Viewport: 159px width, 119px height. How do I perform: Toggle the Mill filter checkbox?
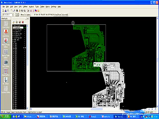pyautogui.click(x=49, y=15)
